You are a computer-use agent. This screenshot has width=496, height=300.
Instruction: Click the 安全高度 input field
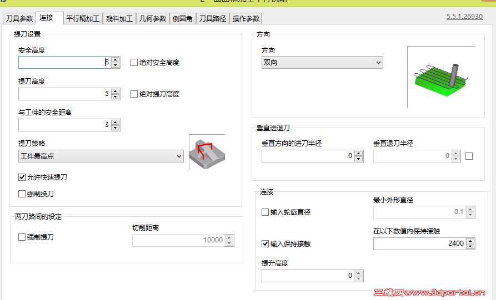click(x=65, y=62)
